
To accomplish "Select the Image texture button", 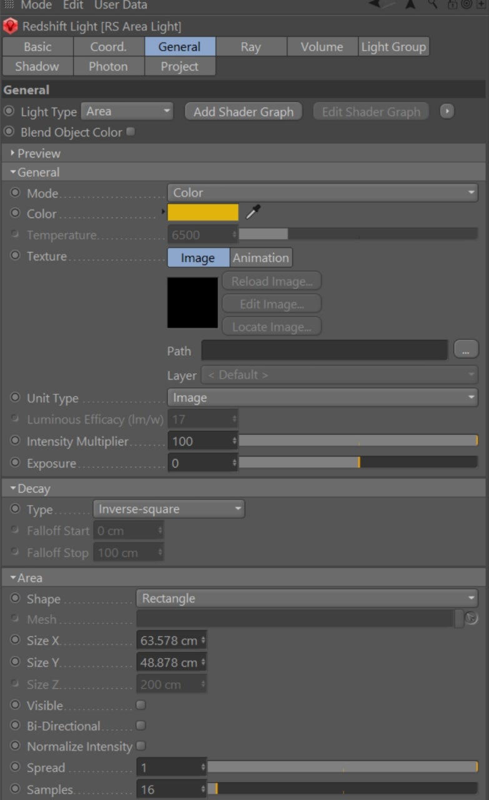I will click(x=198, y=257).
